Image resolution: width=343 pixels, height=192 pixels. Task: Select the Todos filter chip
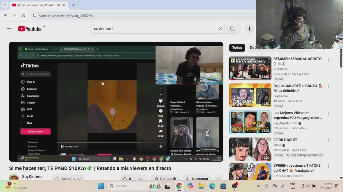237,47
